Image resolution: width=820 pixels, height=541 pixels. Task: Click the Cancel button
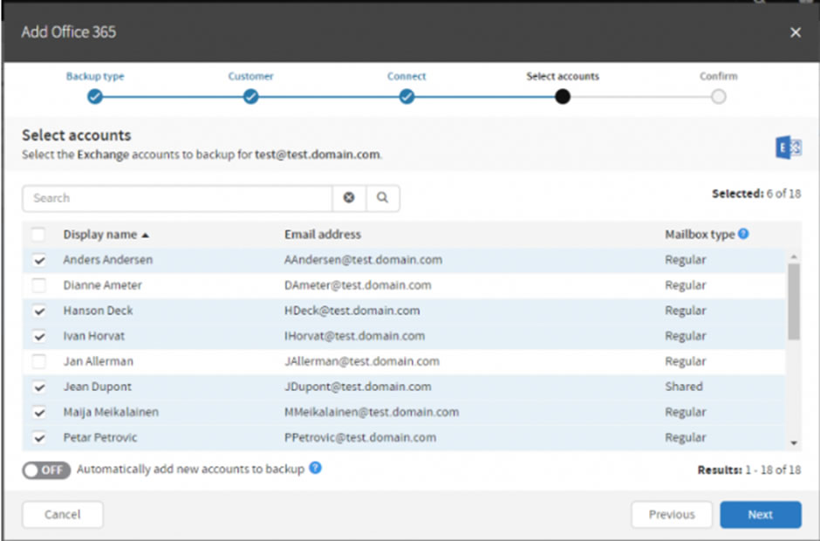pos(63,514)
